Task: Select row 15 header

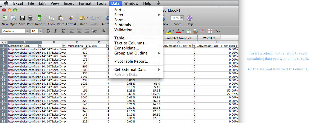Action: (x=4, y=94)
